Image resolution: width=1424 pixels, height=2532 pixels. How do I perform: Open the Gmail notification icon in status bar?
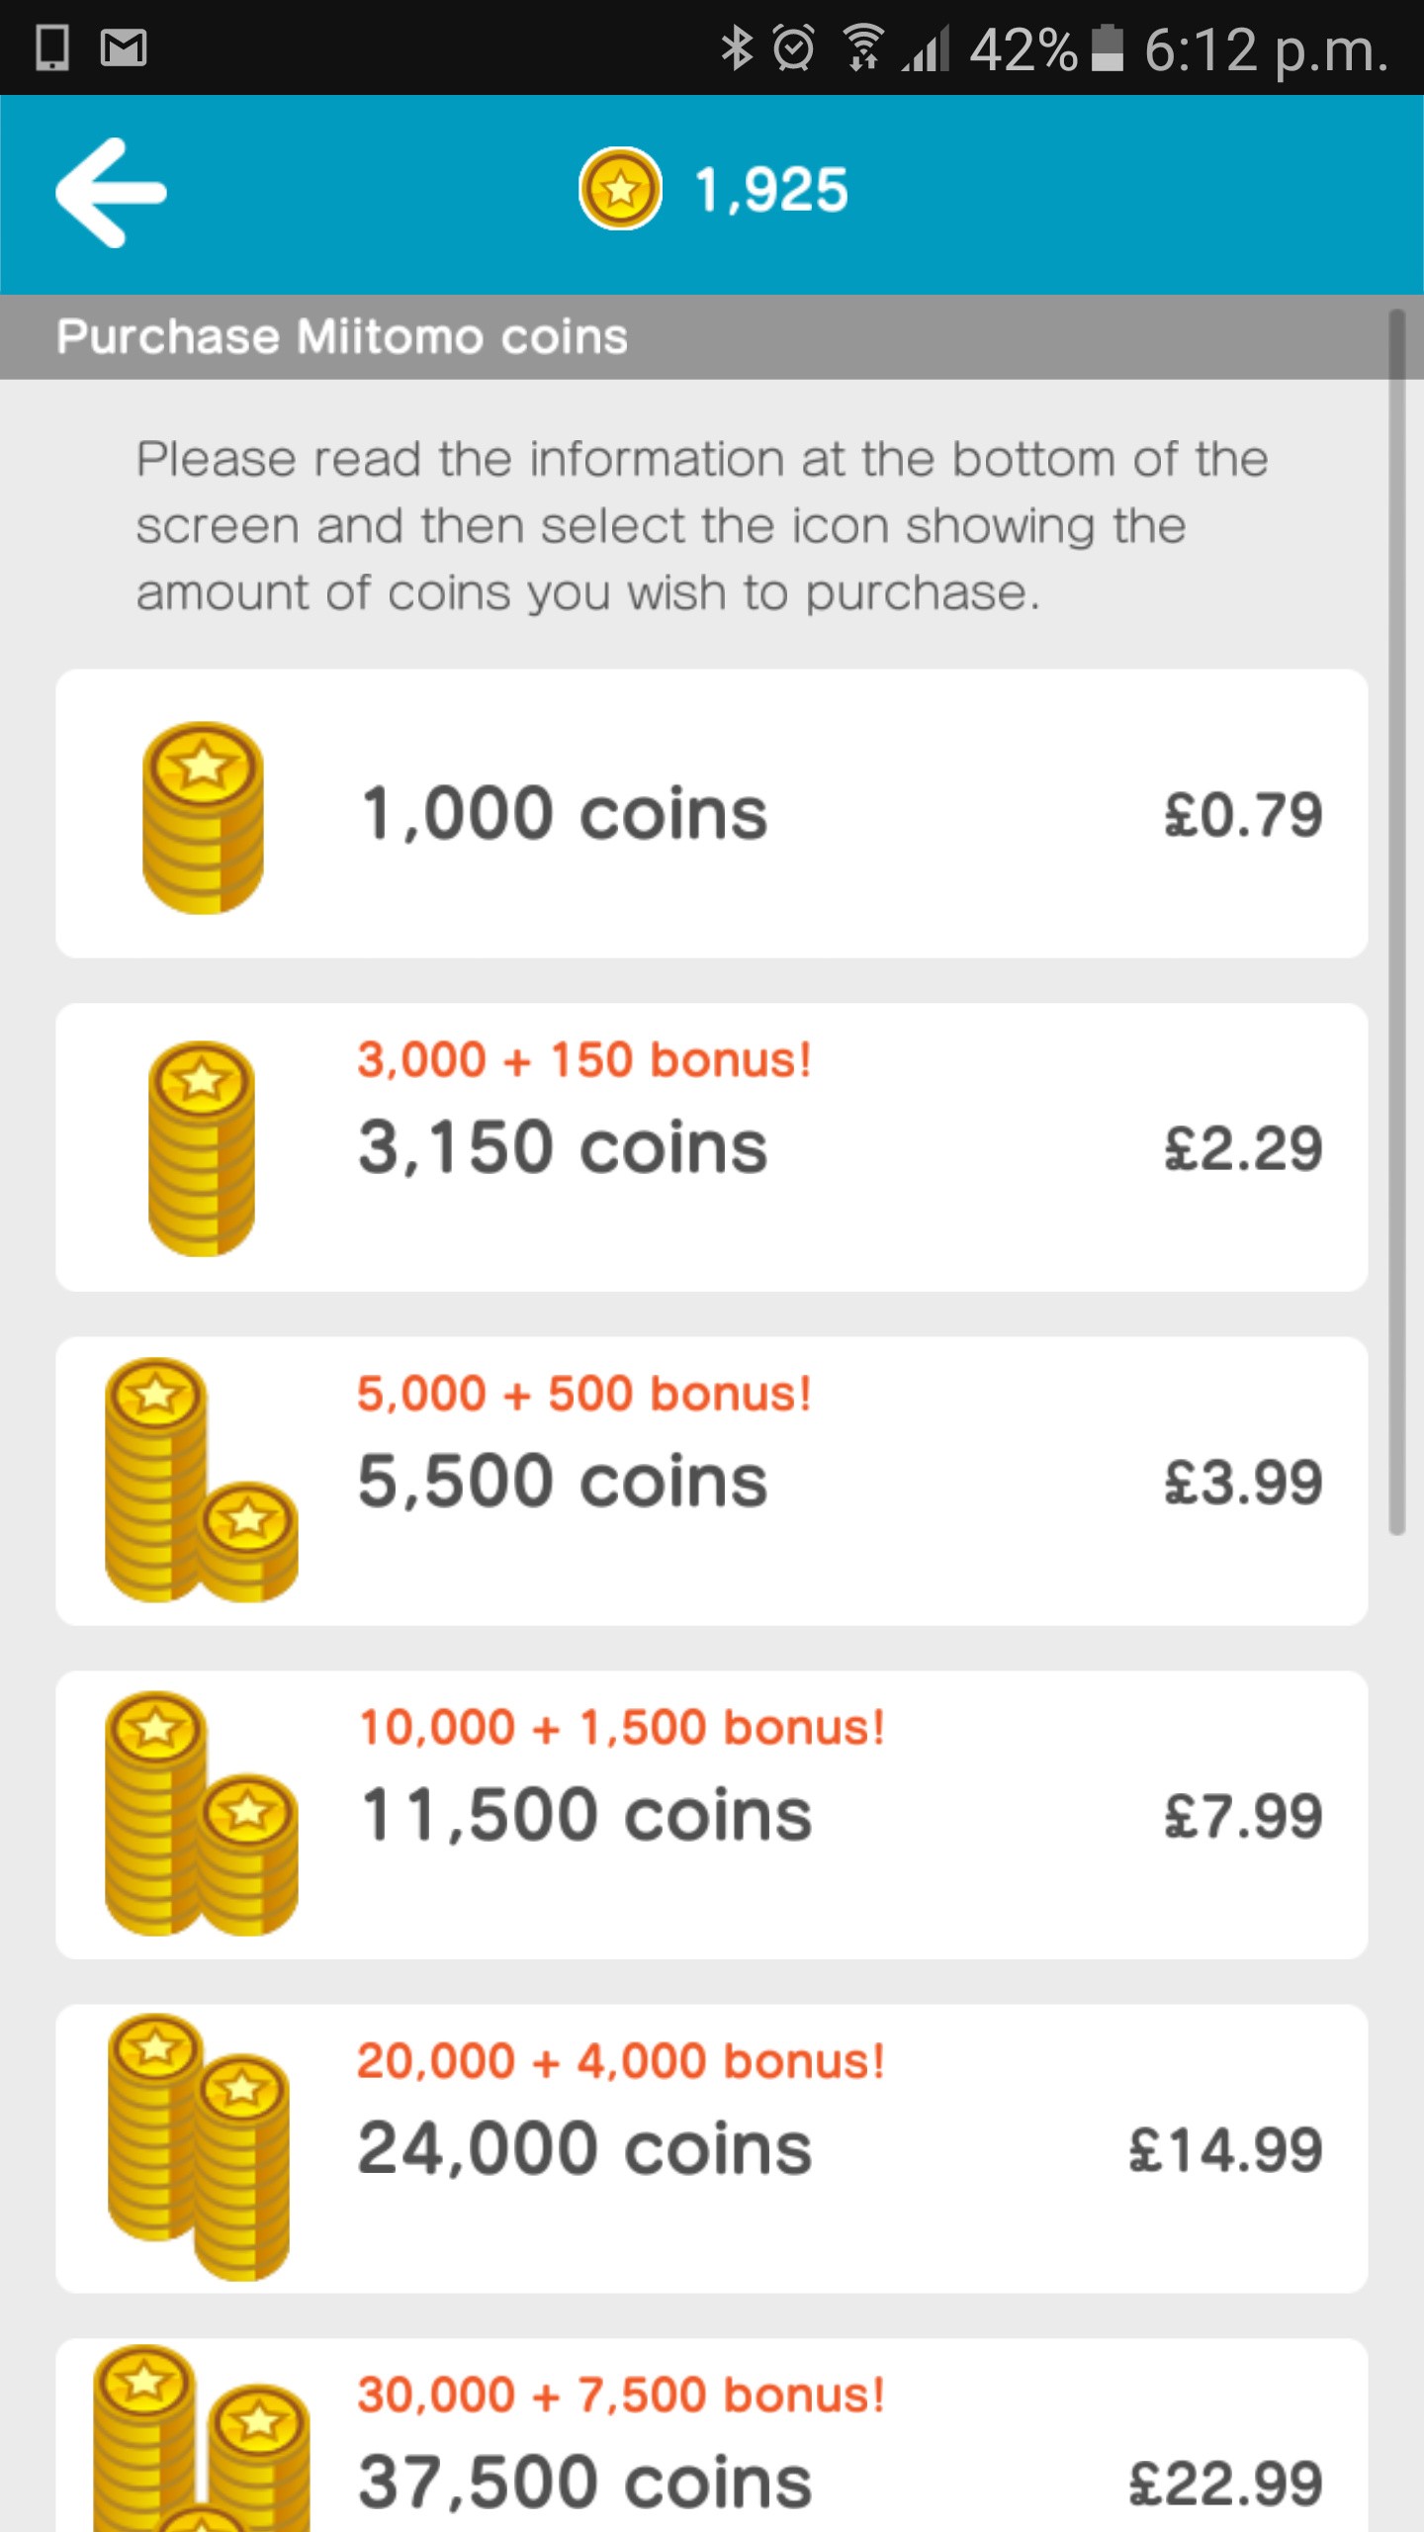[124, 47]
